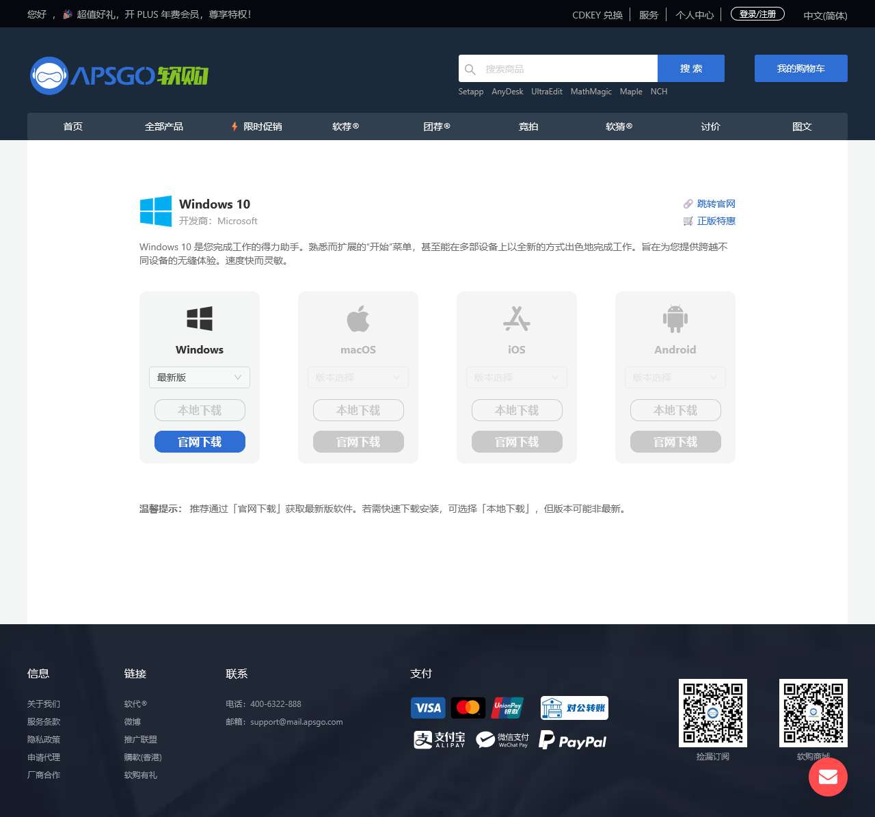
Task: Click the support@mail.apsgo.com email
Action: coord(297,722)
